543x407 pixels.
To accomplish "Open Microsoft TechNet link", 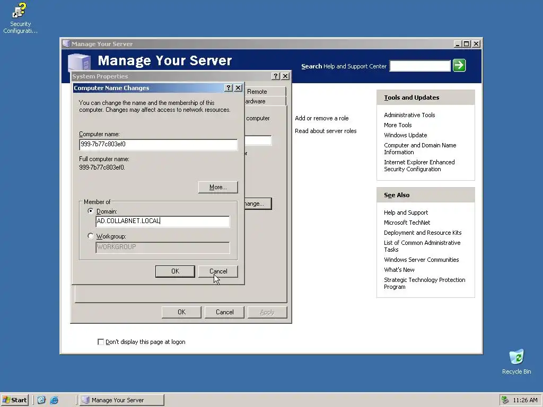I will point(407,223).
